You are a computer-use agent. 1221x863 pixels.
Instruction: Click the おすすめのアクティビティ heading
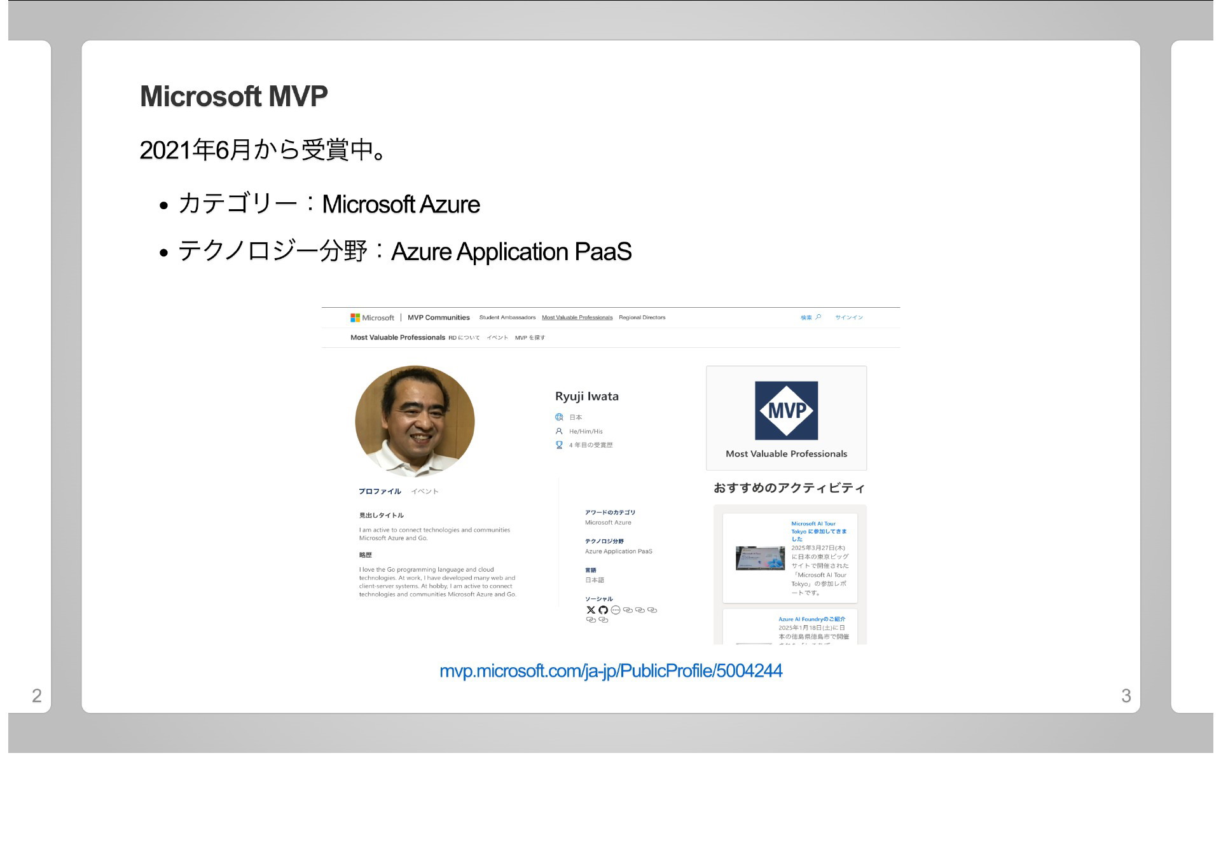[789, 488]
